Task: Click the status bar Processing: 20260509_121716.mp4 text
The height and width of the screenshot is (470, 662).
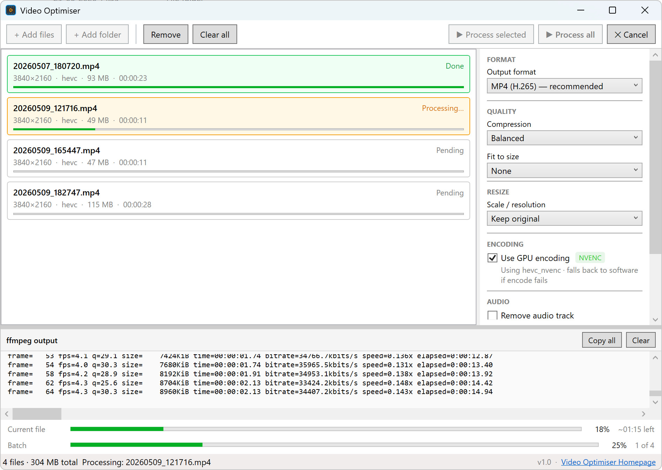Action: click(x=146, y=462)
